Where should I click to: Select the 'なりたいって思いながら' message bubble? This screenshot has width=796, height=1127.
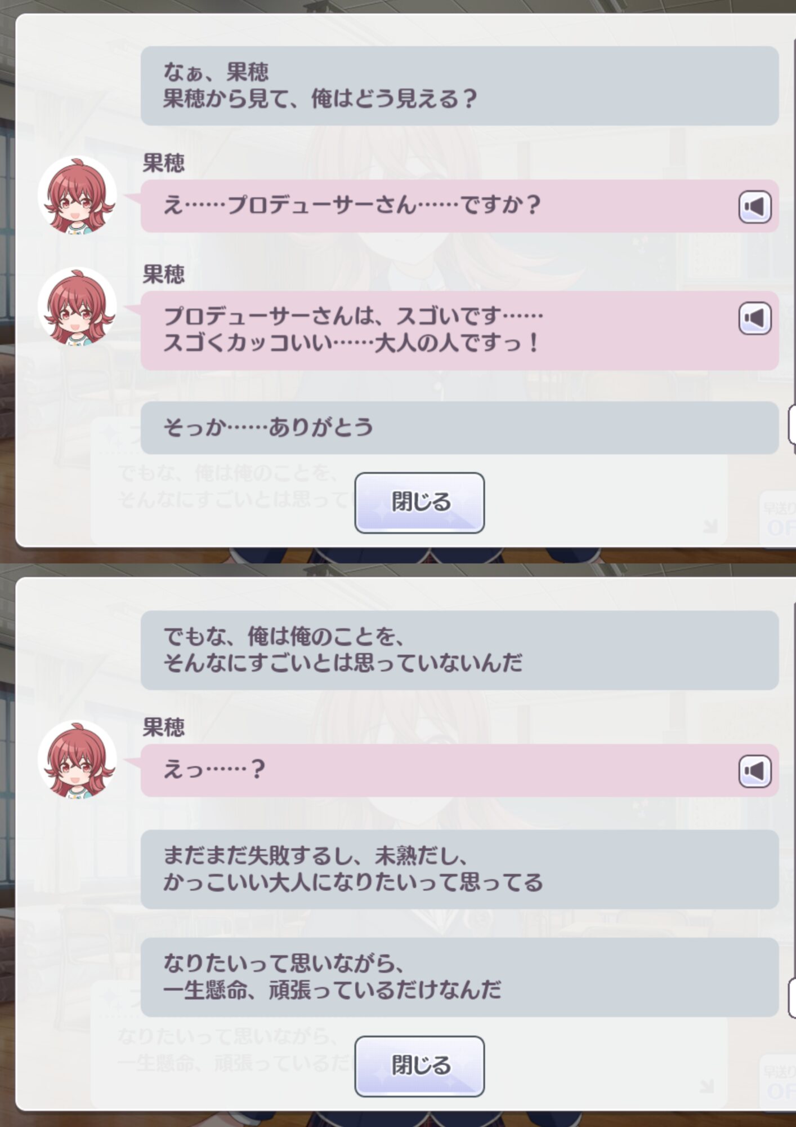pos(459,978)
